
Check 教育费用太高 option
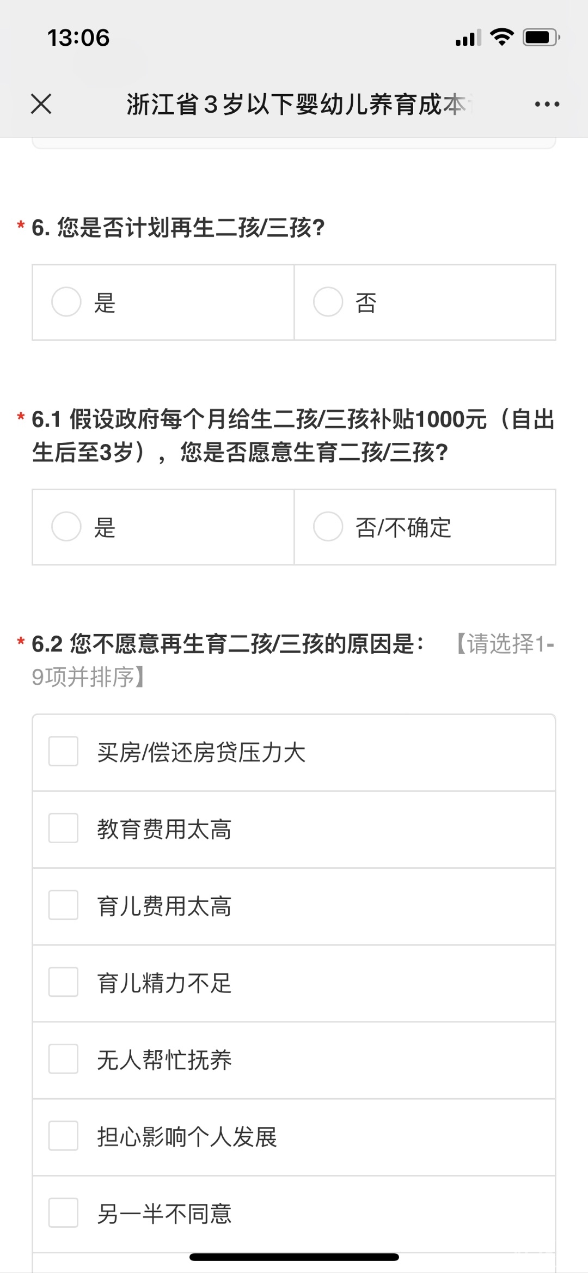64,829
